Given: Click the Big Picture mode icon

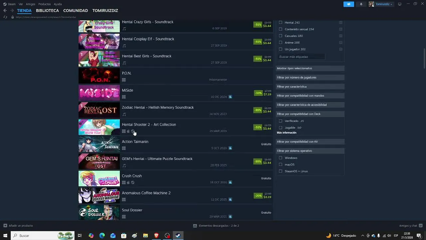Looking at the screenshot, I should click(x=400, y=4).
